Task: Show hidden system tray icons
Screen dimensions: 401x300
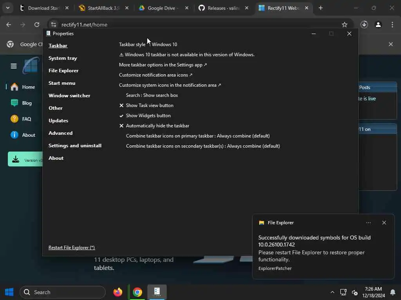Action: [x=332, y=292]
